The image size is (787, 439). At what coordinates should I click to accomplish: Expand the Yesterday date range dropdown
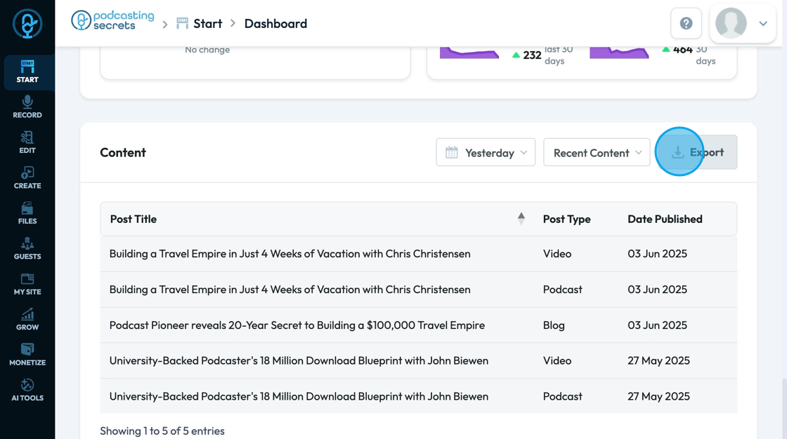(x=486, y=152)
